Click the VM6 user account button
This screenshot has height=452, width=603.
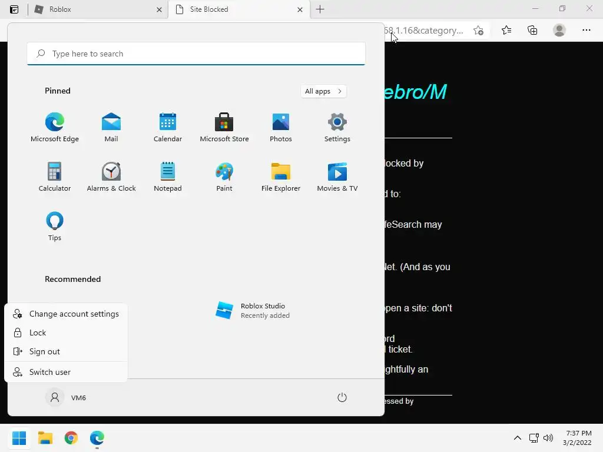66,397
